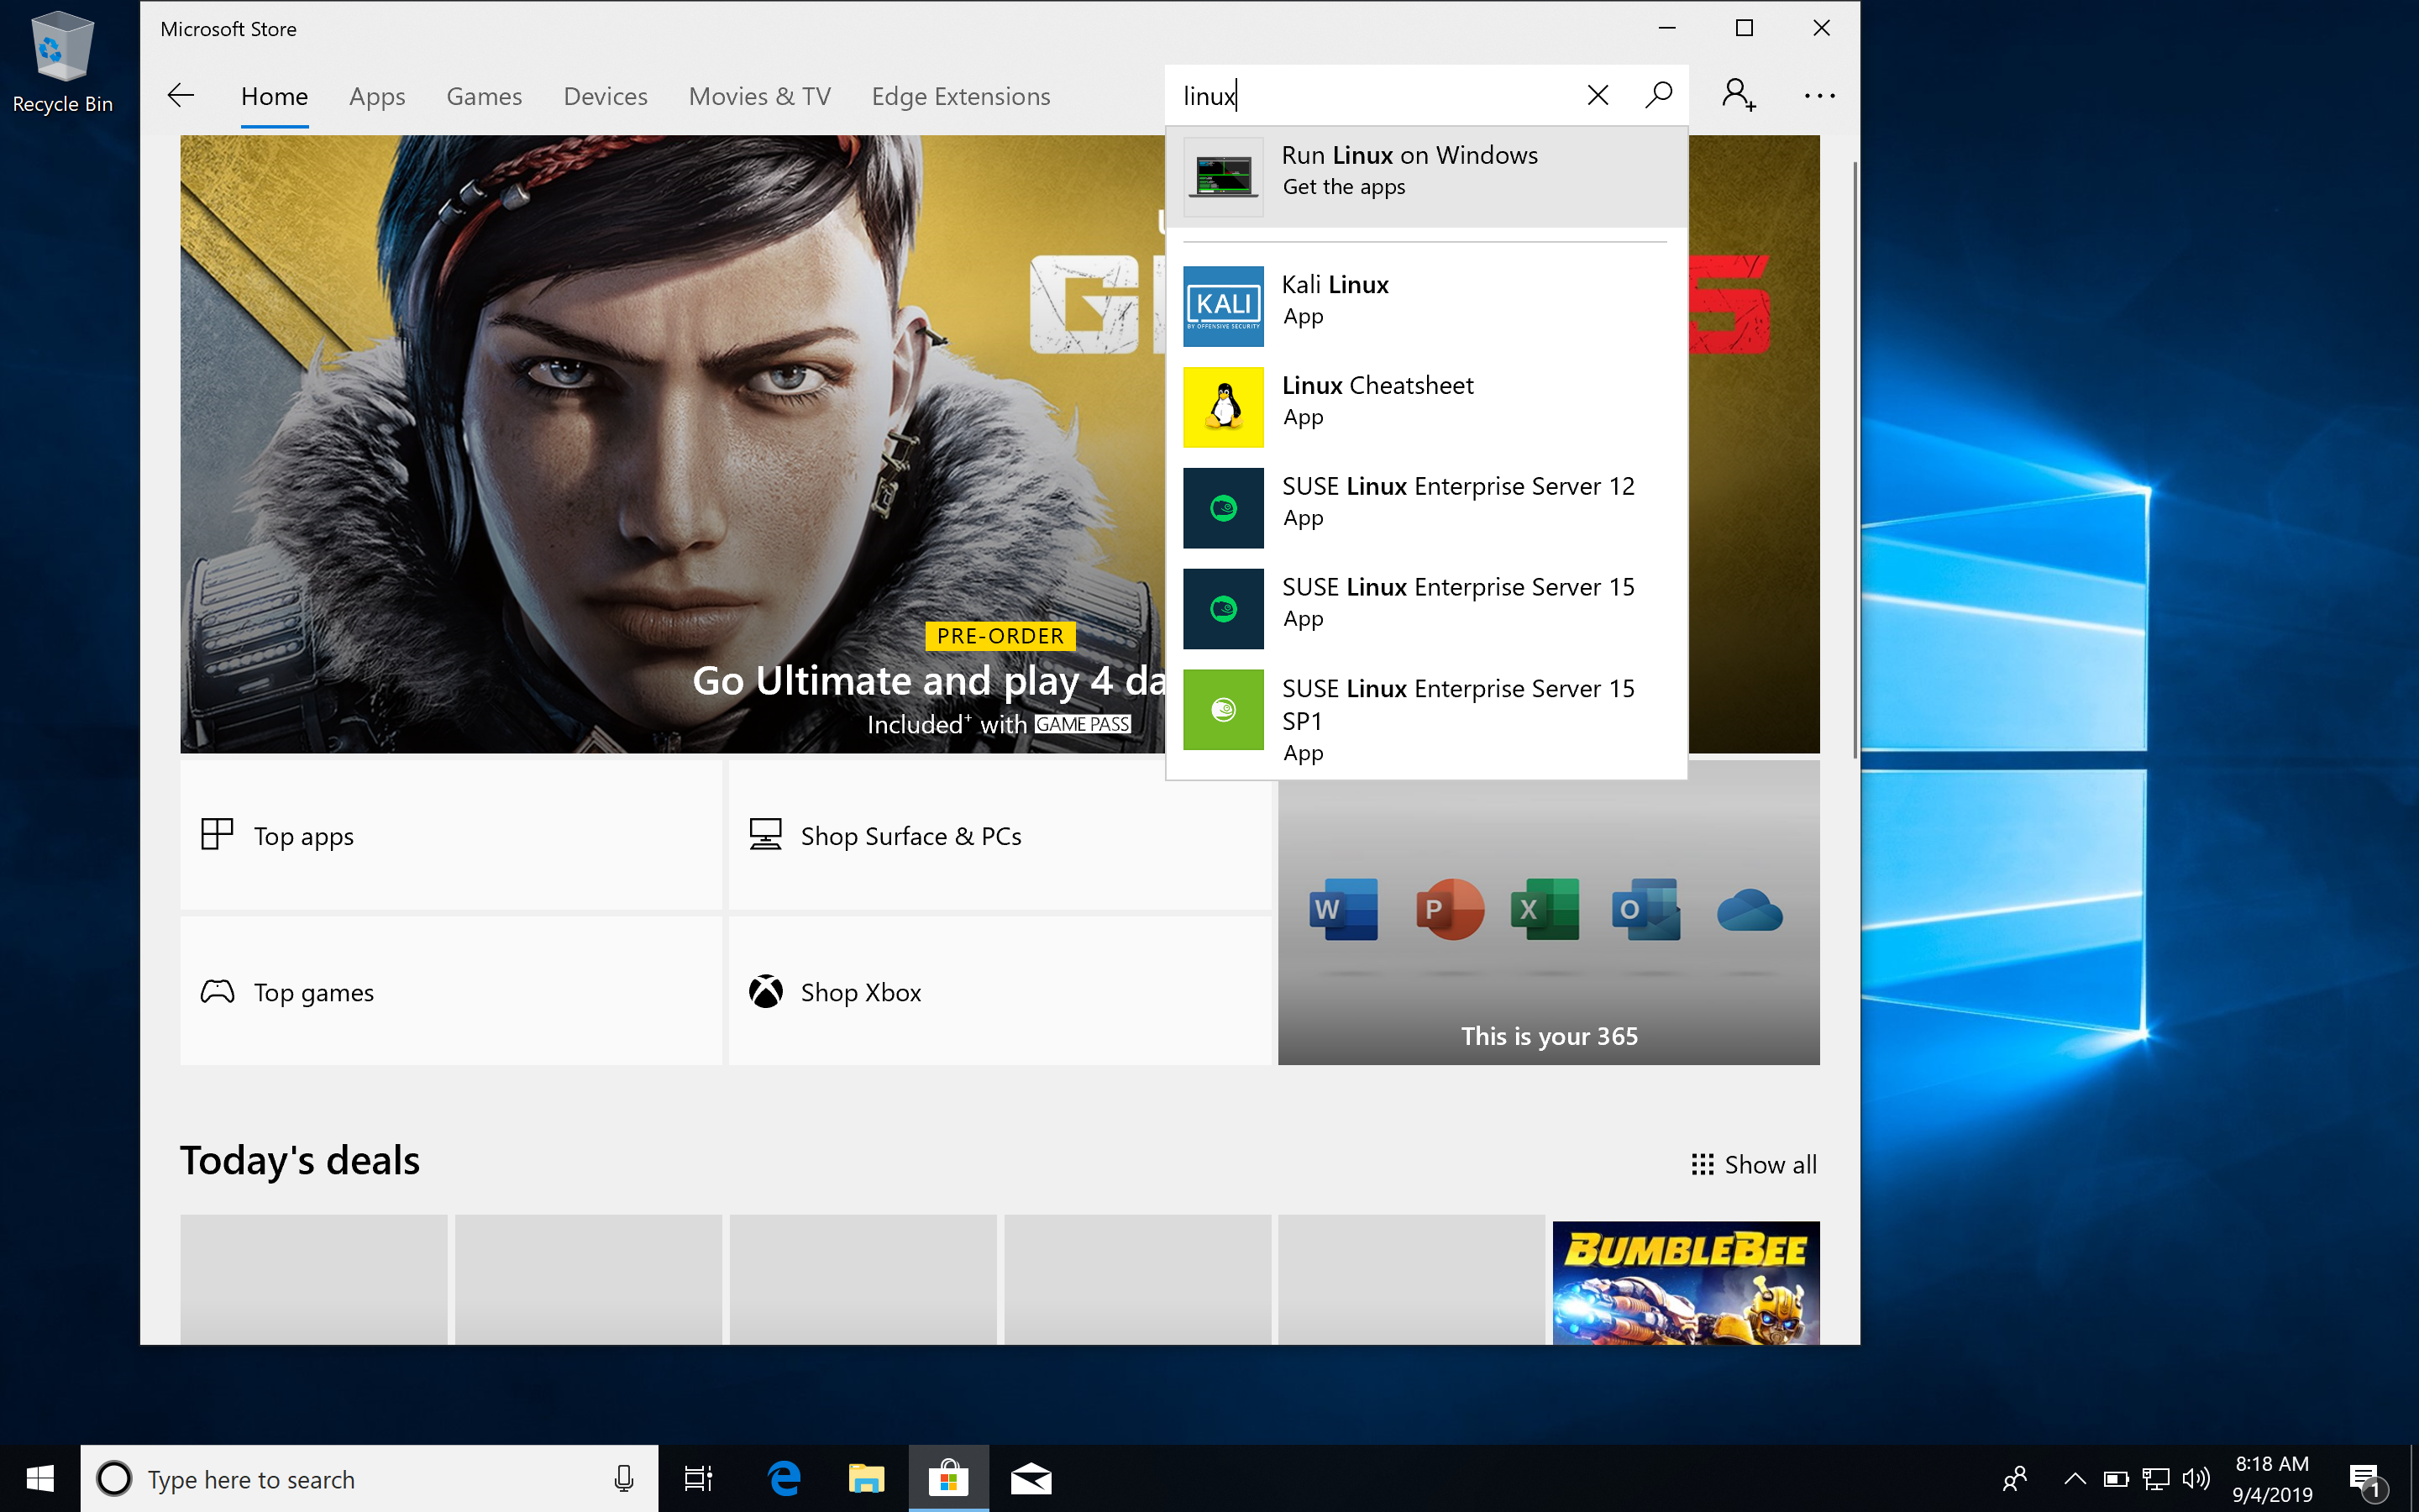
Task: Click the linux search input field
Action: point(1379,96)
